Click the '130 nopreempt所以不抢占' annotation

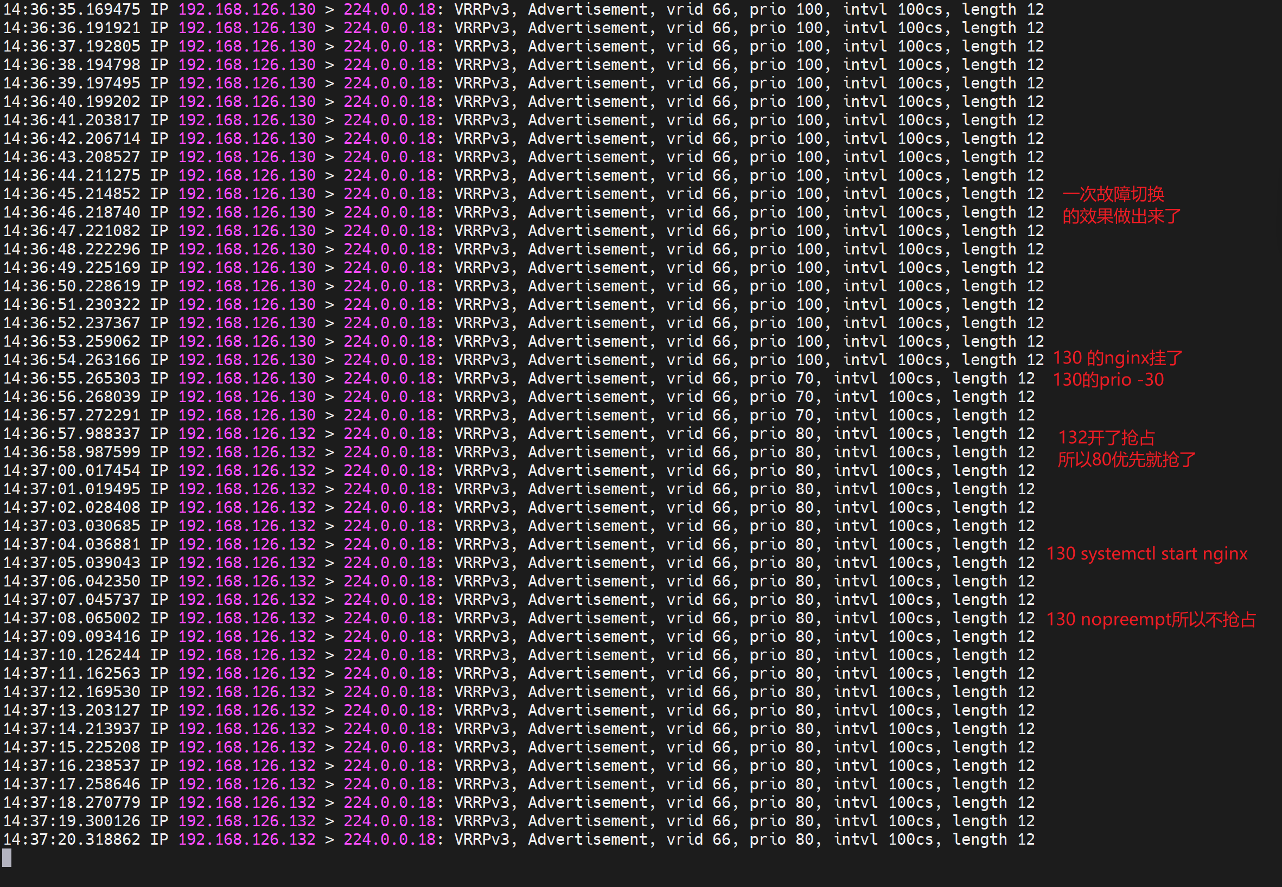point(1151,619)
